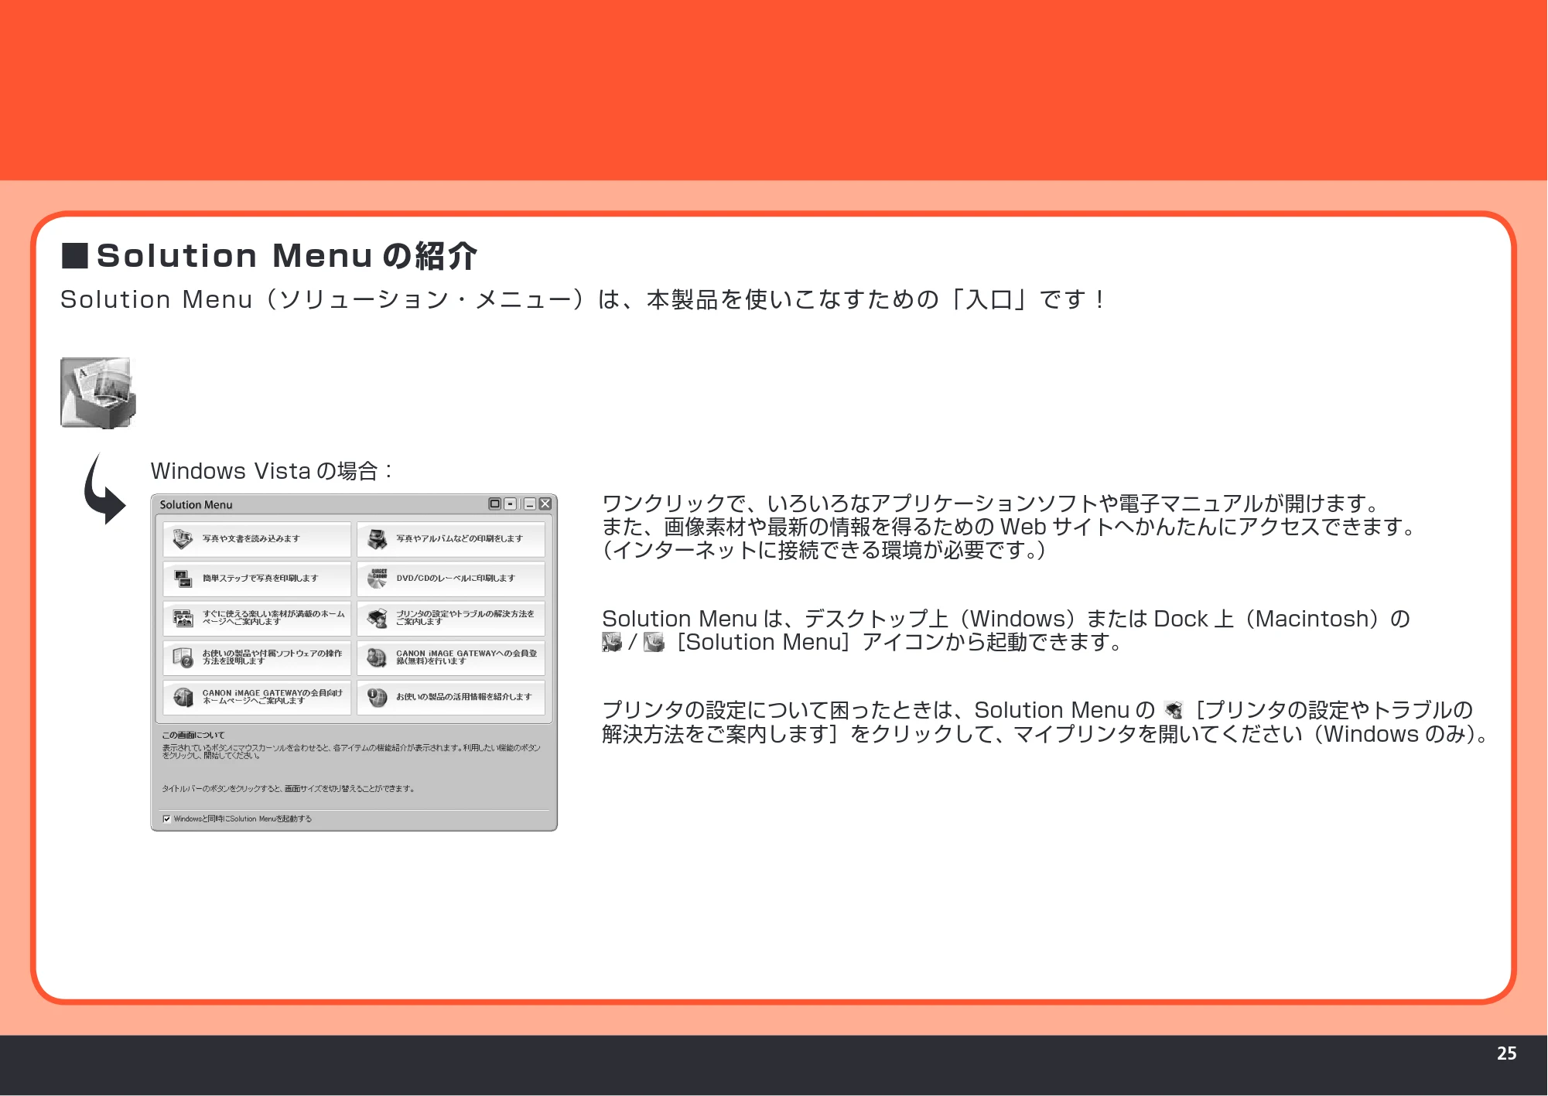The image size is (1548, 1096).
Task: Click the Macintosh Solution Menu icon after slash
Action: click(654, 642)
